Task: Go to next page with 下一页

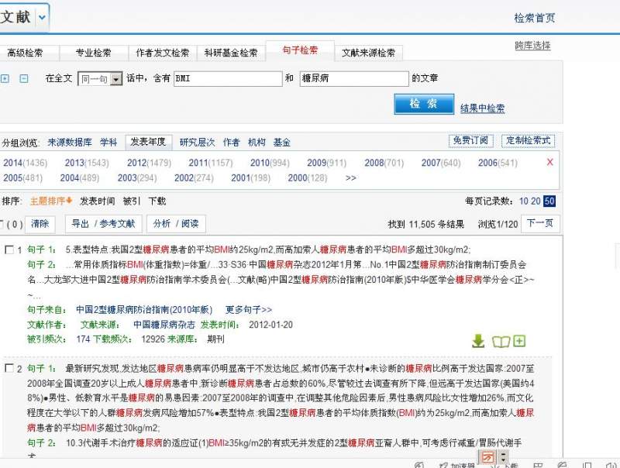Action: pyautogui.click(x=540, y=223)
